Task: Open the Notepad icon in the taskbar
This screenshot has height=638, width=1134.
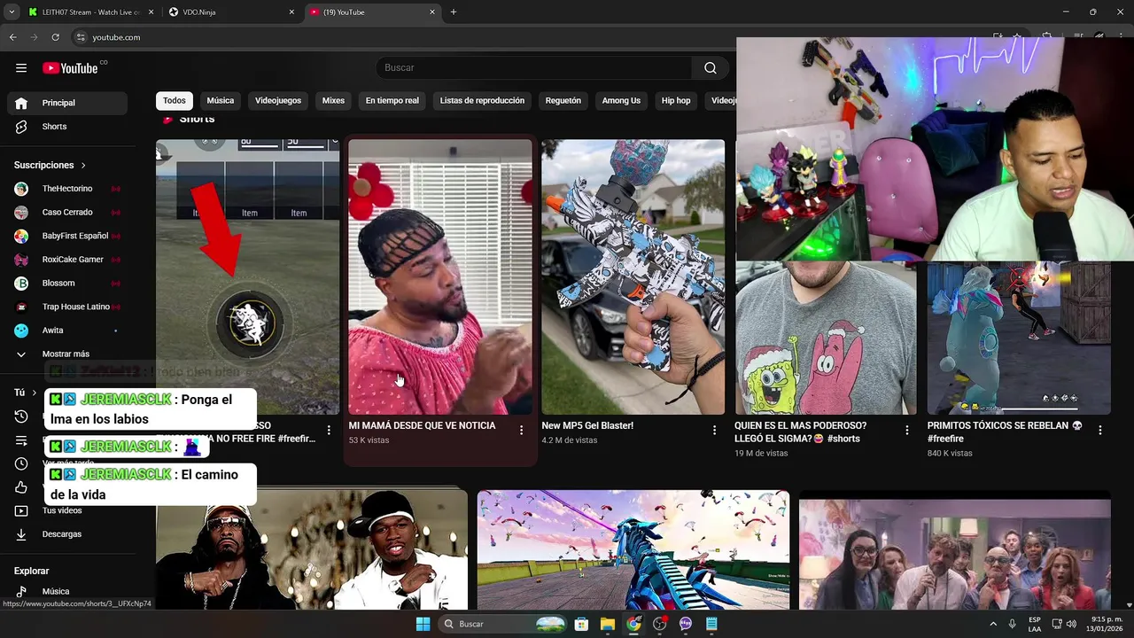Action: 711,624
